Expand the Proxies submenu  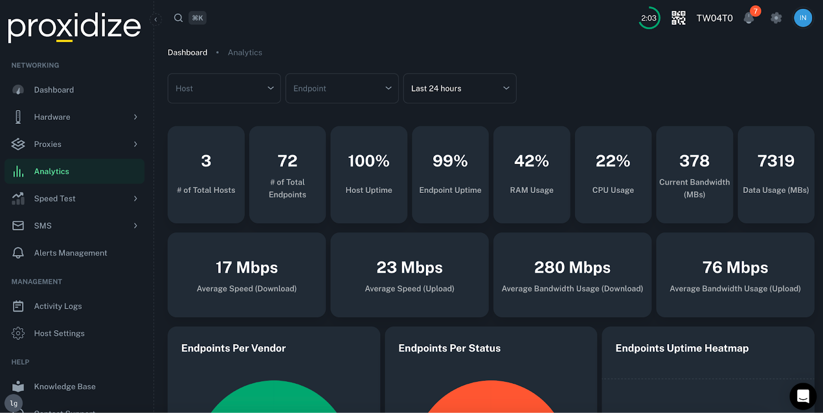point(75,144)
